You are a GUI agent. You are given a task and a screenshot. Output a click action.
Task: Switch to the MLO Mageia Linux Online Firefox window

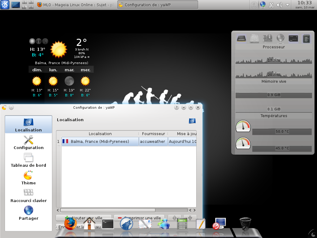tap(76, 5)
